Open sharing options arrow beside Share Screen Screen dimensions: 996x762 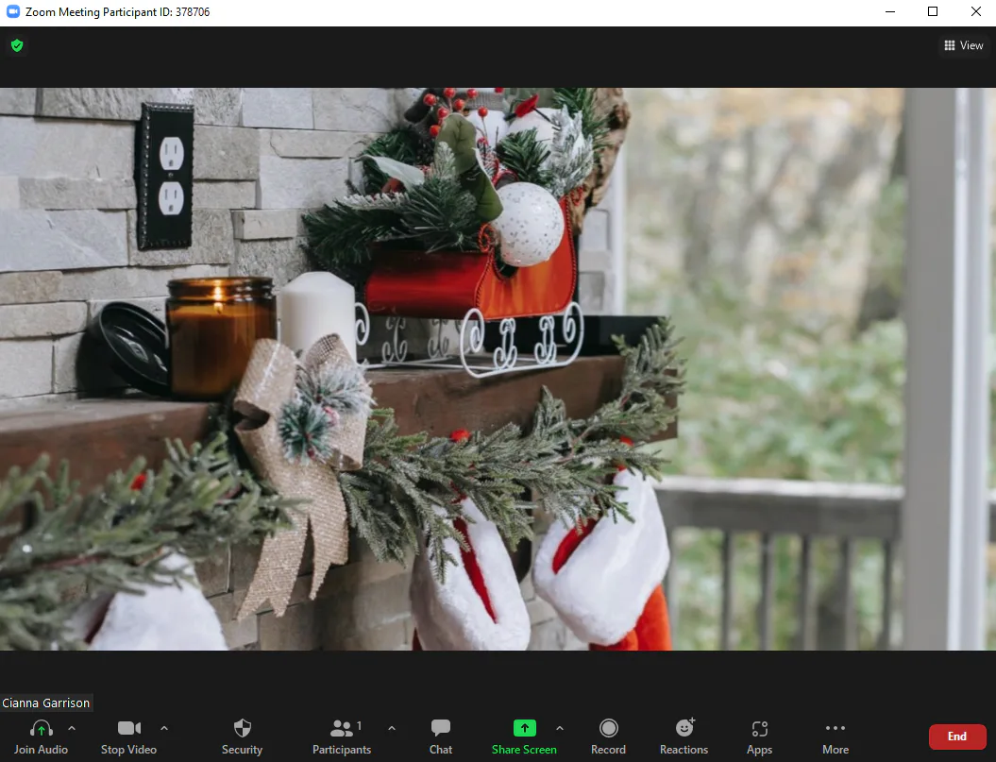coord(560,728)
